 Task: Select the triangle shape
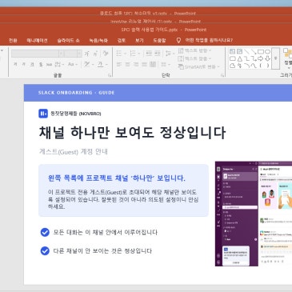(239, 58)
